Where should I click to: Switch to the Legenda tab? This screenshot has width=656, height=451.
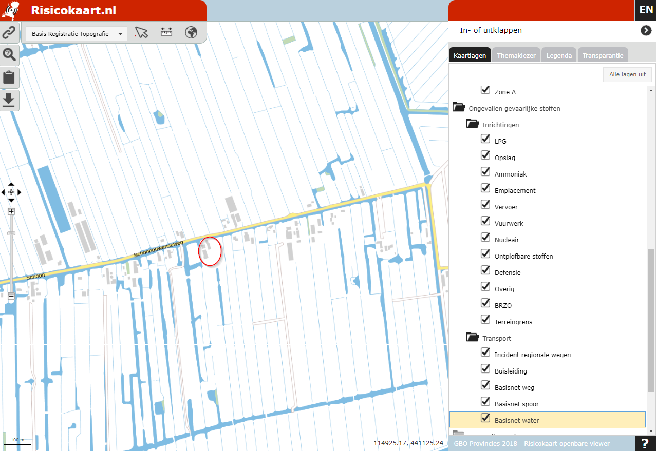(559, 55)
